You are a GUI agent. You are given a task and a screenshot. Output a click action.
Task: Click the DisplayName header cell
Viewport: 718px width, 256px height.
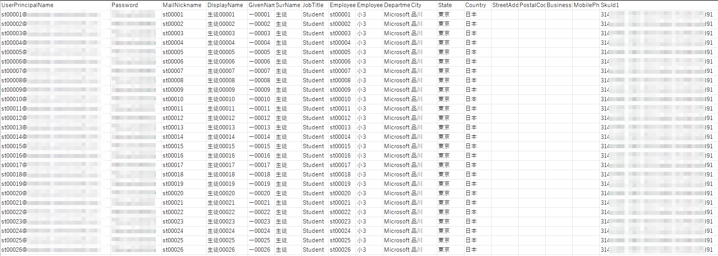[227, 5]
